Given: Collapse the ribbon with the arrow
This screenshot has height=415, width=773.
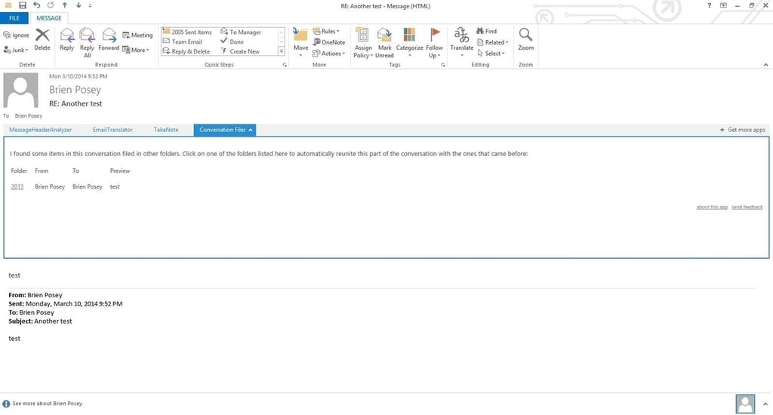Looking at the screenshot, I should pos(765,65).
